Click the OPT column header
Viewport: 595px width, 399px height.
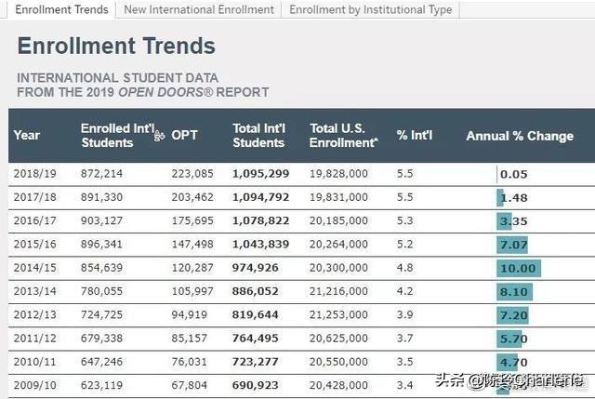point(184,136)
